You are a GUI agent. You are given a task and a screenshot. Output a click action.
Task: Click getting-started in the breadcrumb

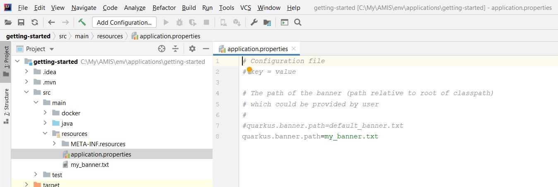(x=28, y=36)
